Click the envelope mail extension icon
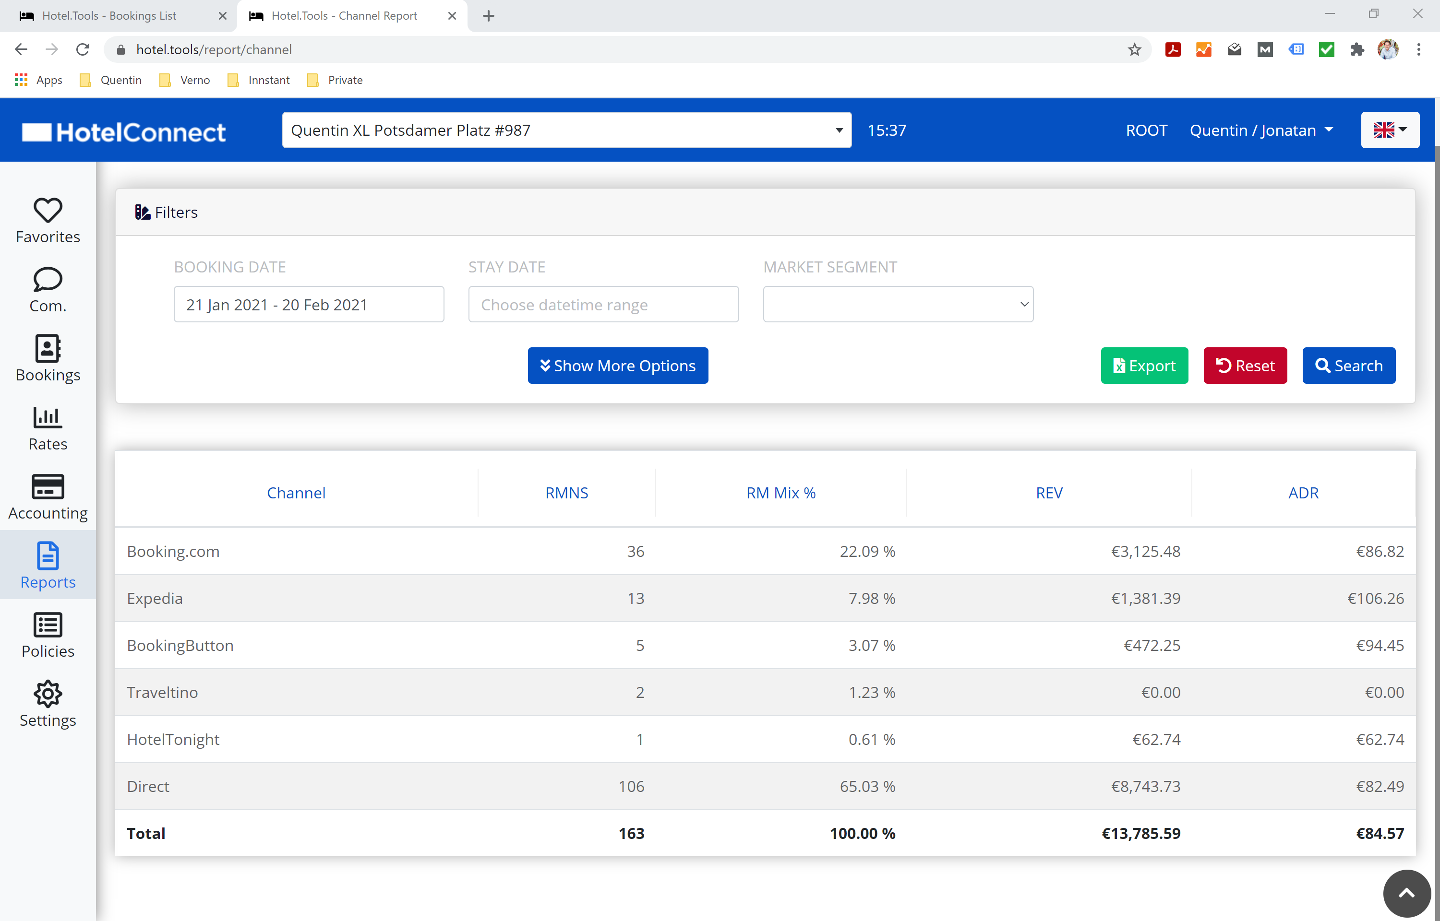Image resolution: width=1440 pixels, height=921 pixels. point(1234,49)
